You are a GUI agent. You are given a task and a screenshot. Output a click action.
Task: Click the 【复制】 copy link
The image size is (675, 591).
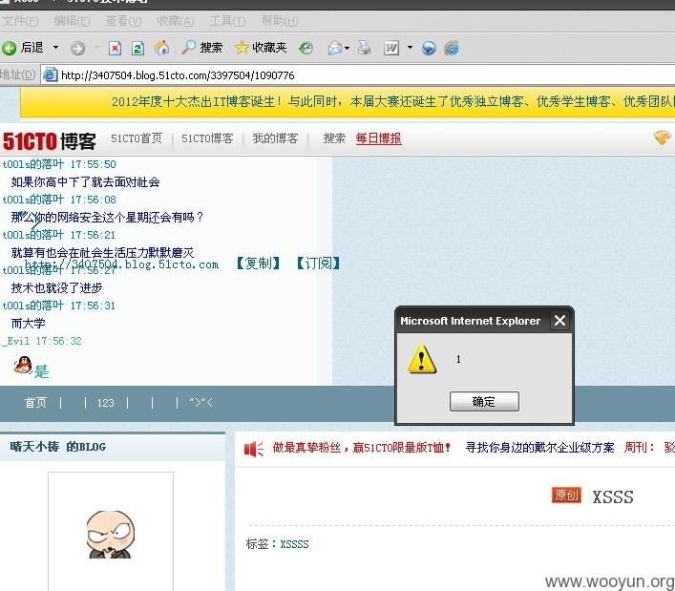point(259,263)
